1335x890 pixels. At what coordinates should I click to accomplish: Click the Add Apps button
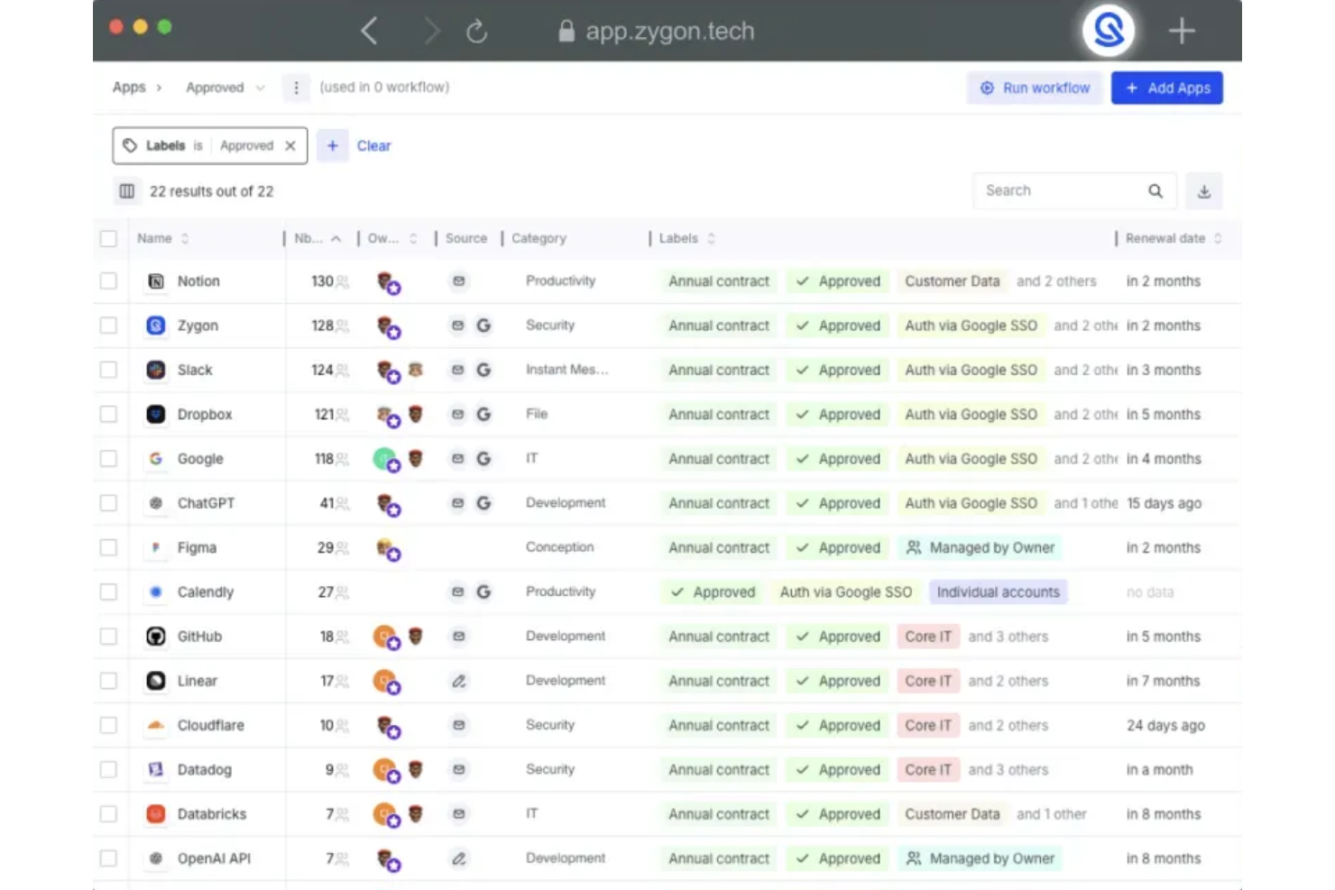tap(1167, 87)
